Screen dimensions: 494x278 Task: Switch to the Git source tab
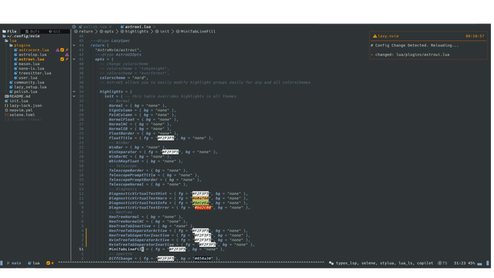point(55,32)
